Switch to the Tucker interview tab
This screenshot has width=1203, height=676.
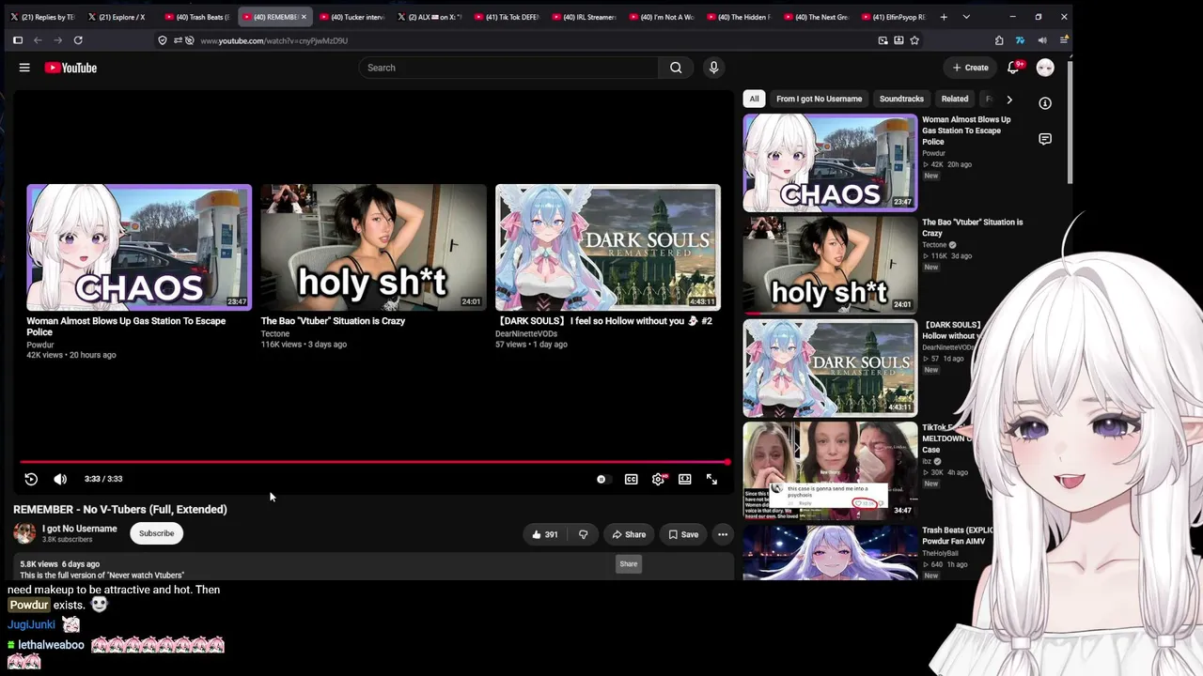352,17
